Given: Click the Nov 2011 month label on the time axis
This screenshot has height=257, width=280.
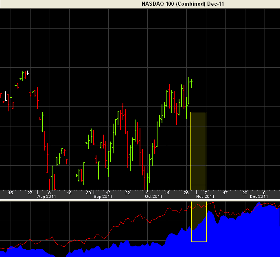Looking at the screenshot, I should pyautogui.click(x=205, y=197).
